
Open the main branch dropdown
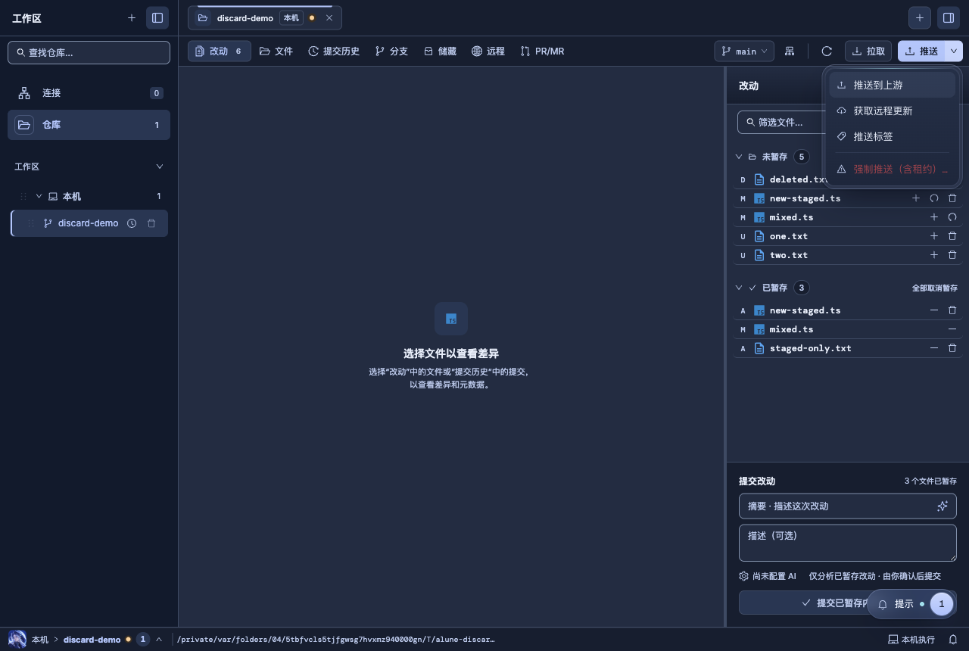tap(744, 51)
